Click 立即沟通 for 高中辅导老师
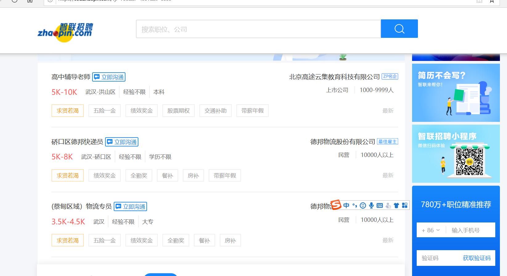Image resolution: width=507 pixels, height=276 pixels. [x=109, y=77]
